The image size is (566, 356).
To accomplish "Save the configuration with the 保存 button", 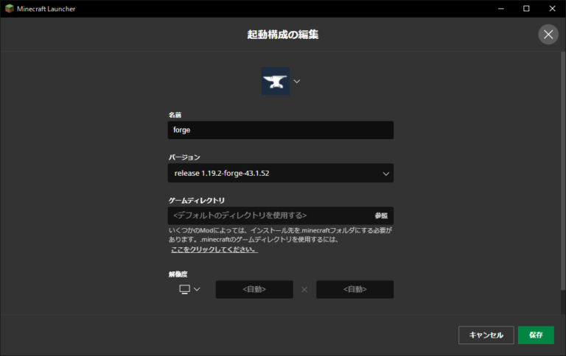I will pyautogui.click(x=536, y=335).
